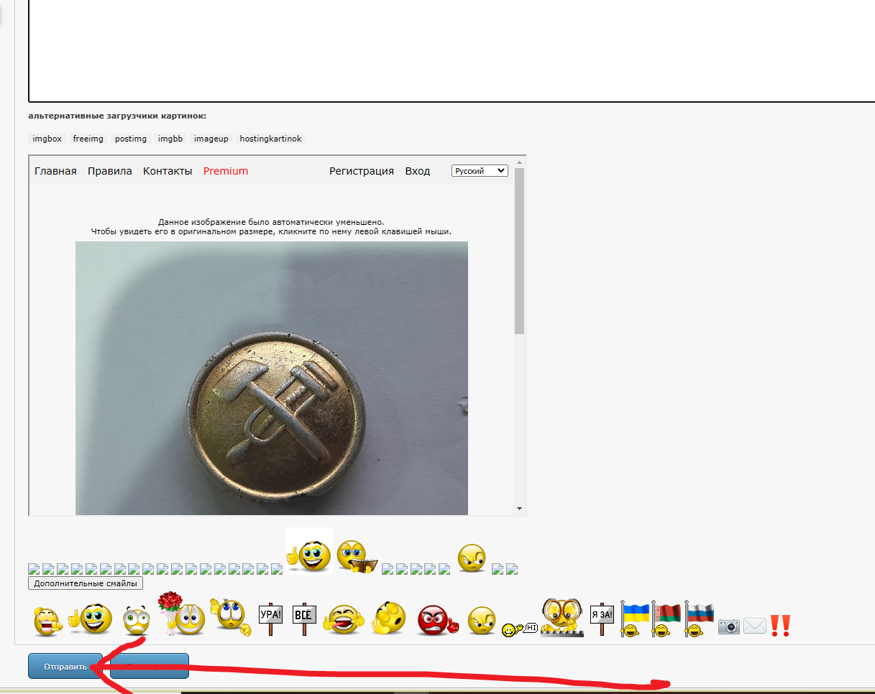Click the image frame's vertical scrollbar thumb

[520, 251]
